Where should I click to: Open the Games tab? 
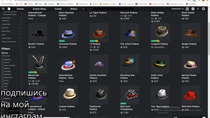pyautogui.click(x=20, y=9)
